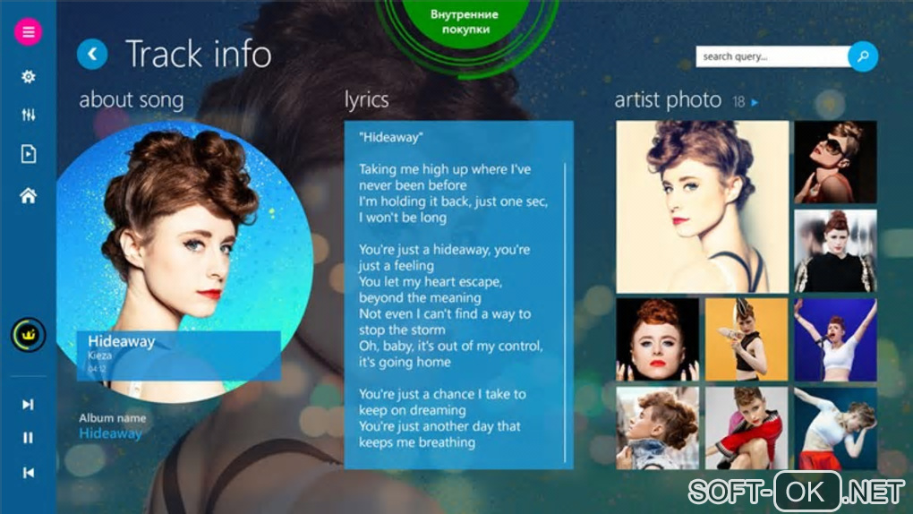Skip to the next track
Image resolution: width=913 pixels, height=514 pixels.
pyautogui.click(x=28, y=404)
